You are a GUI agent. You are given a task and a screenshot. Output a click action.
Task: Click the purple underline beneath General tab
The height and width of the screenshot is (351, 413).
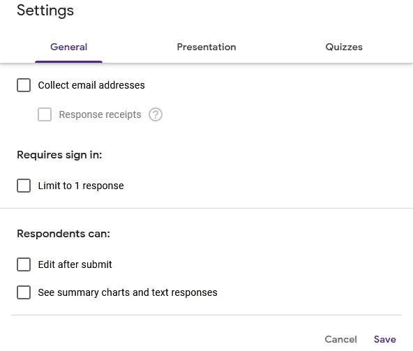[x=68, y=61]
